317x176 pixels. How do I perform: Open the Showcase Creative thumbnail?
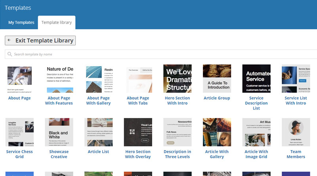click(59, 132)
